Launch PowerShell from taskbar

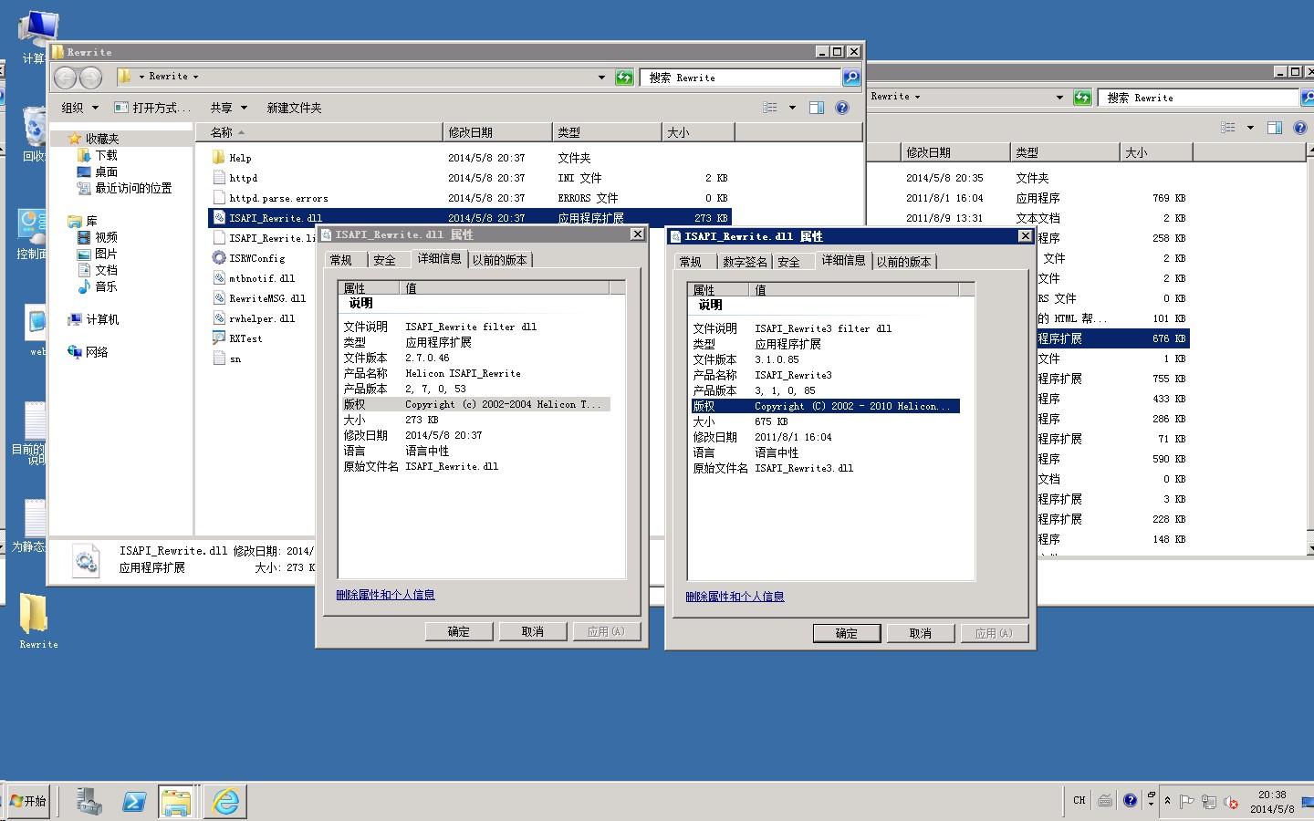tap(134, 801)
